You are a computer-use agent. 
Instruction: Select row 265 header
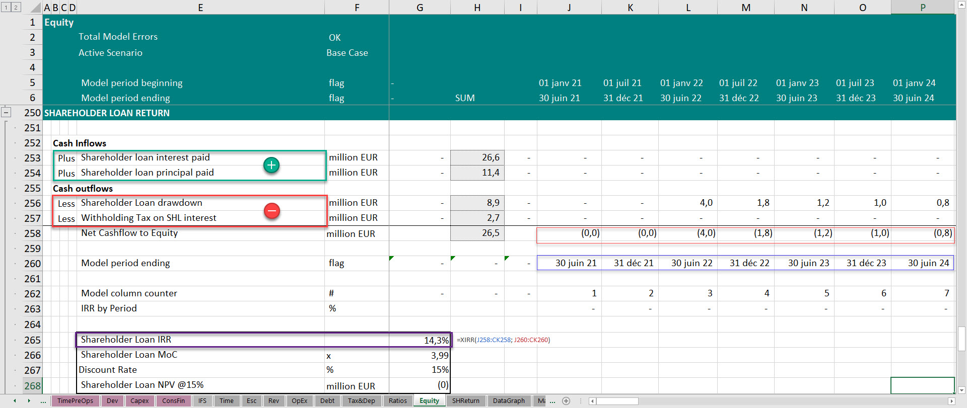(x=32, y=340)
